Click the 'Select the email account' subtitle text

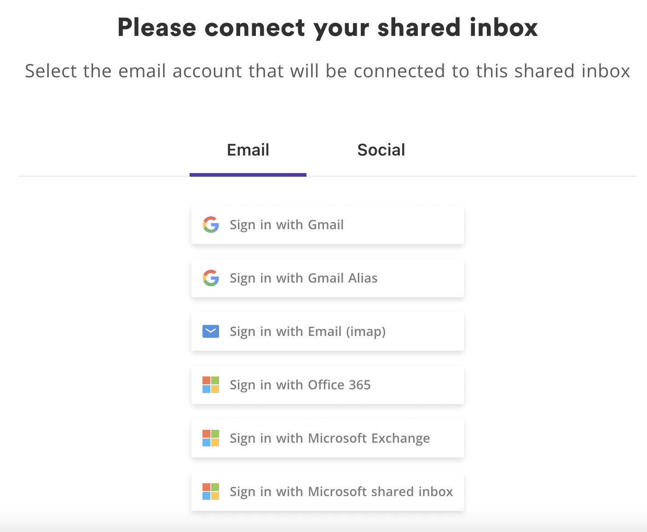[327, 71]
